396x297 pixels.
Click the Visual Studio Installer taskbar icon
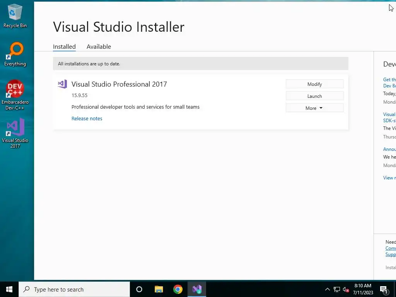click(x=197, y=289)
